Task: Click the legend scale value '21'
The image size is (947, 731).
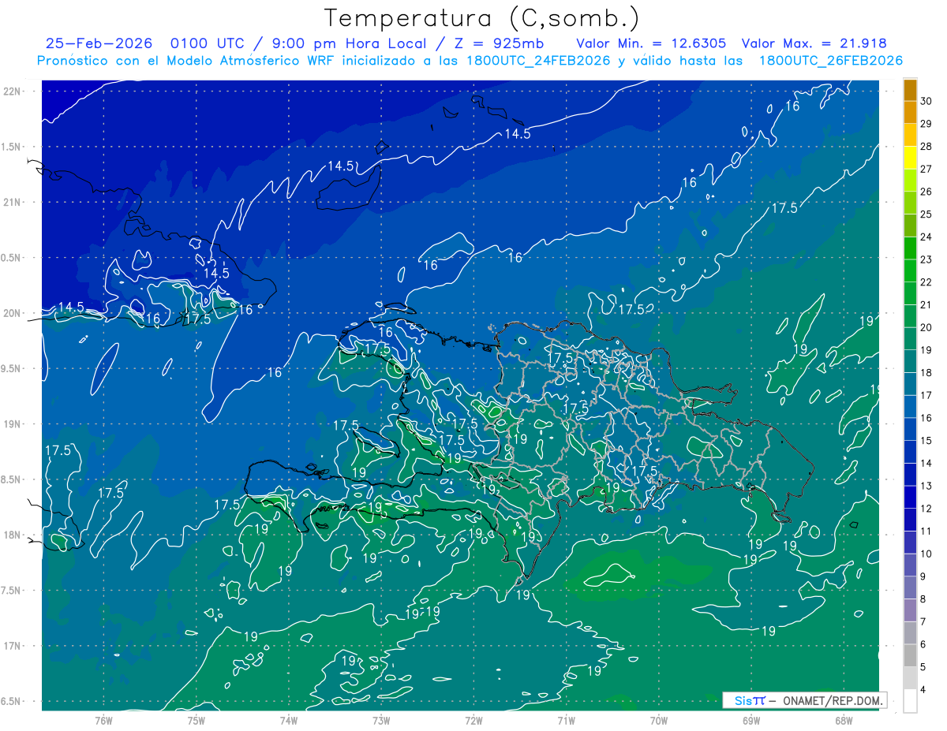Action: [926, 304]
